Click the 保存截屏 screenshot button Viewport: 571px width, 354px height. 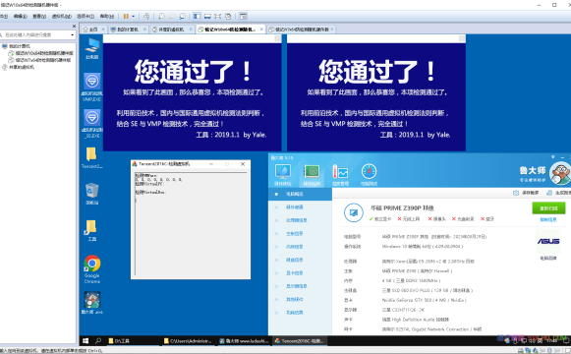coord(526,193)
